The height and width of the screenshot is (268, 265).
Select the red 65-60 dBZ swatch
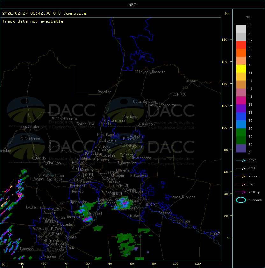click(x=241, y=45)
